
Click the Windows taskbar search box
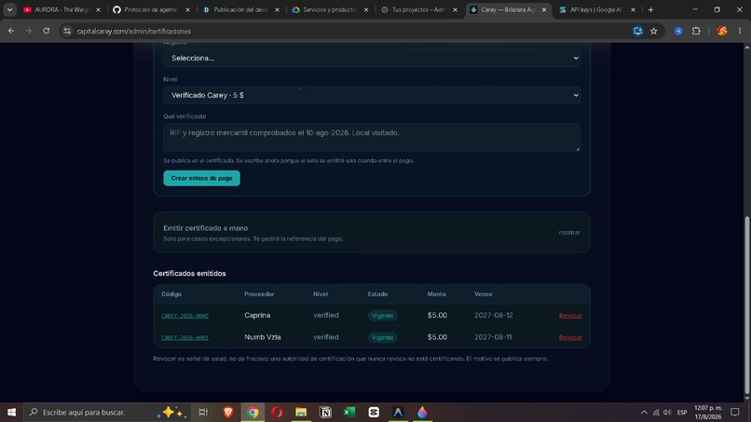click(108, 412)
